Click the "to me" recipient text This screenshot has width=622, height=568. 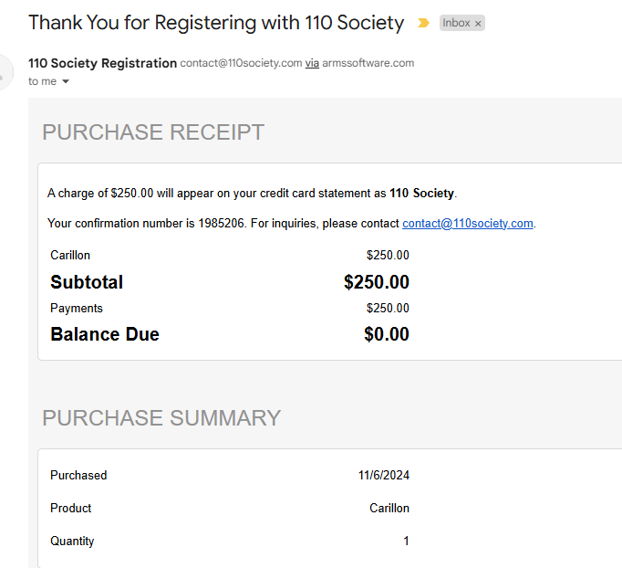tap(42, 81)
